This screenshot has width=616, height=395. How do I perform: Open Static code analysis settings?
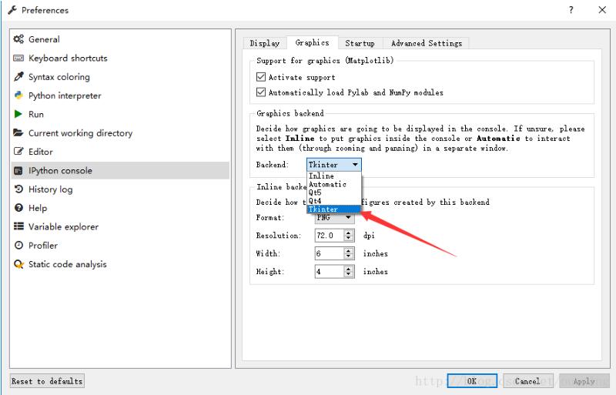[119, 264]
